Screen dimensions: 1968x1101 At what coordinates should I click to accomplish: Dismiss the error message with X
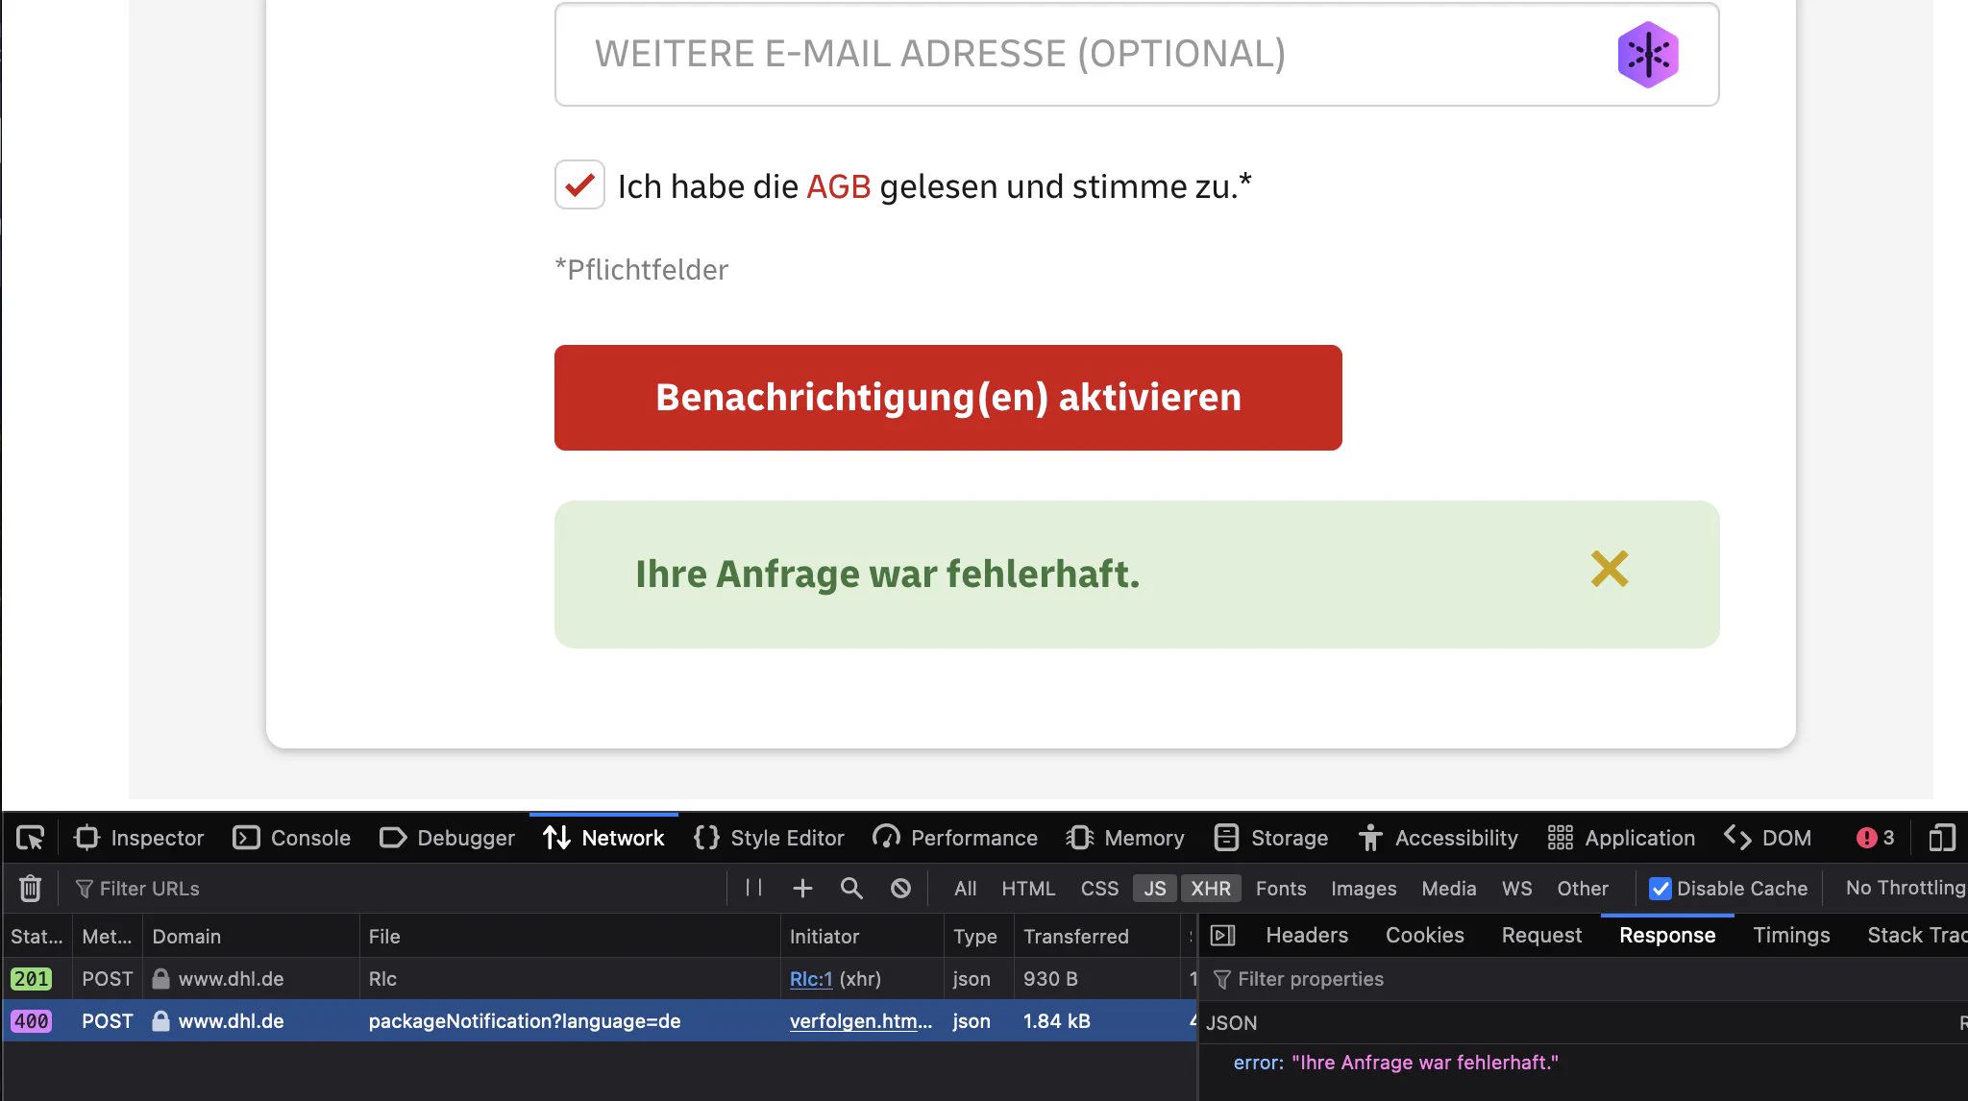click(x=1610, y=569)
